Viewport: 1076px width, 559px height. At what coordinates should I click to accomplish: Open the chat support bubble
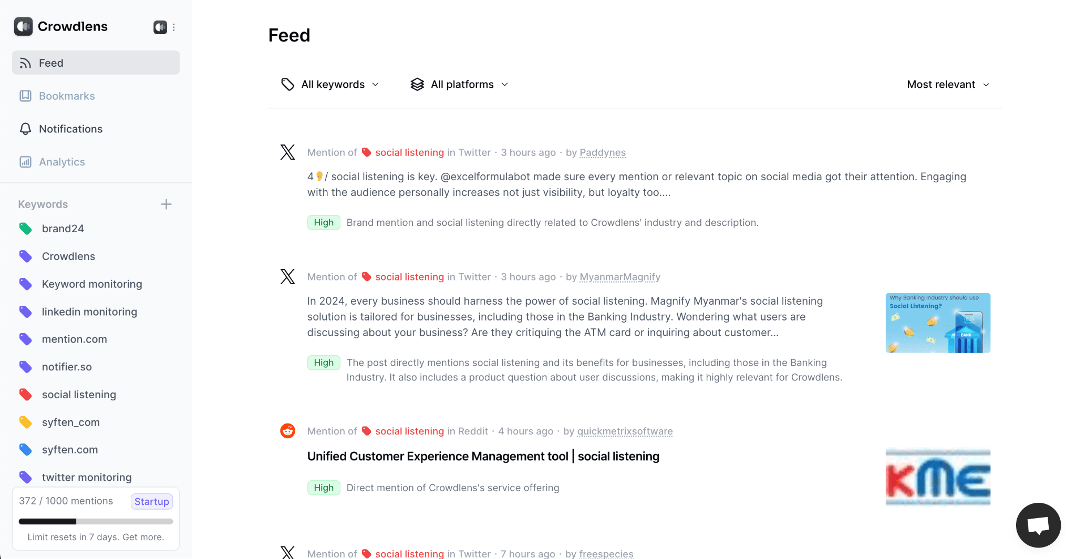click(x=1038, y=525)
